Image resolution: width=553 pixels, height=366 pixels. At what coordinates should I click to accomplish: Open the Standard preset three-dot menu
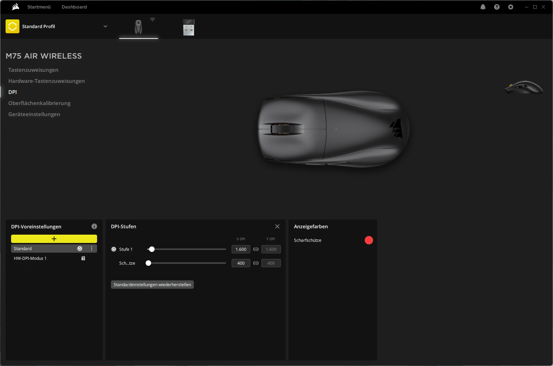pyautogui.click(x=92, y=249)
